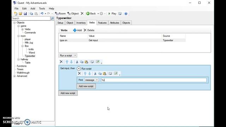Viewport: 226px width, 127px height.
Task: Open the Back history dropdown arrow
Action: coord(98,13)
